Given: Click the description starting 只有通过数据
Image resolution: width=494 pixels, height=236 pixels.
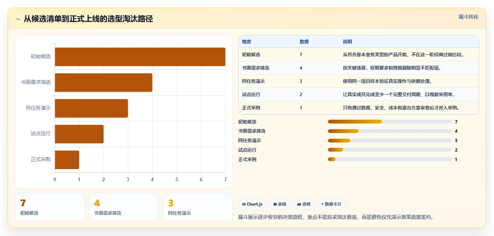Looking at the screenshot, I should coord(401,108).
